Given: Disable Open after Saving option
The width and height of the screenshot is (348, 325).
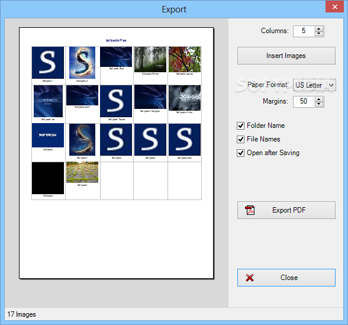Looking at the screenshot, I should coord(240,153).
